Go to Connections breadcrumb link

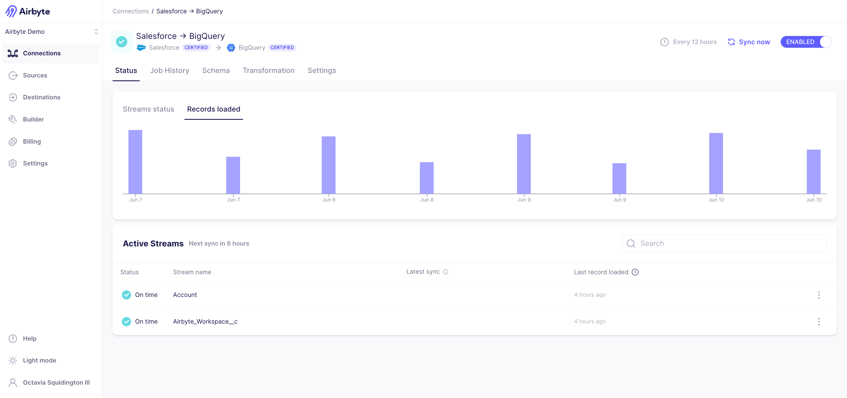coord(130,11)
